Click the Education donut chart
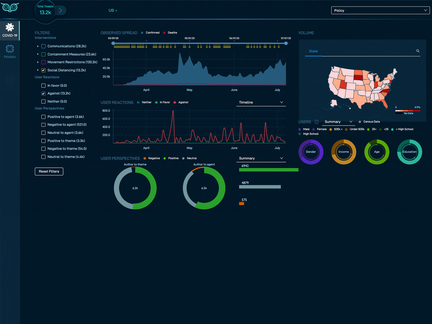432x324 pixels. pos(409,152)
